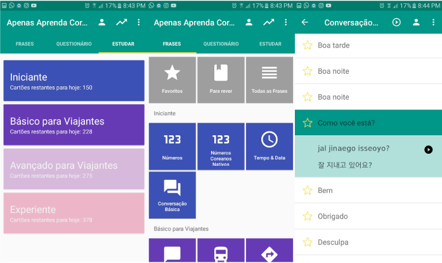Toggle the favorite star next to Desculpa
Image resolution: width=442 pixels, height=263 pixels.
pyautogui.click(x=308, y=242)
